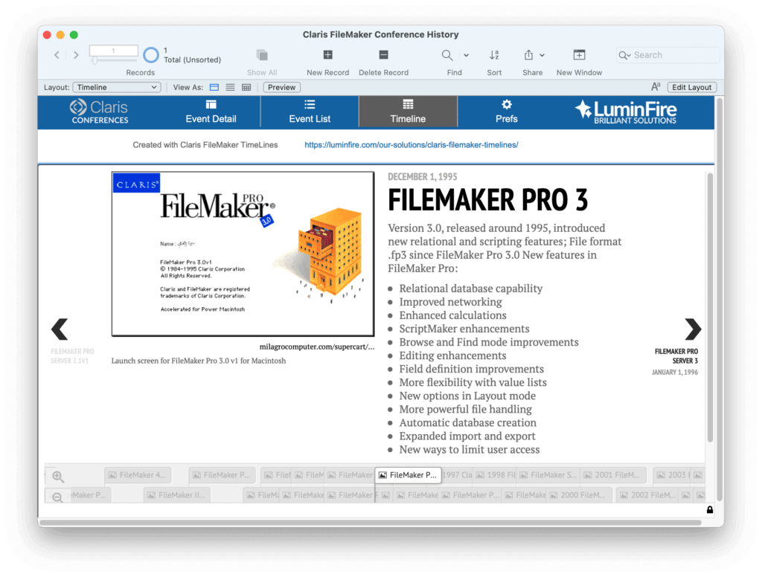Sort the records
This screenshot has width=762, height=577.
[x=493, y=55]
